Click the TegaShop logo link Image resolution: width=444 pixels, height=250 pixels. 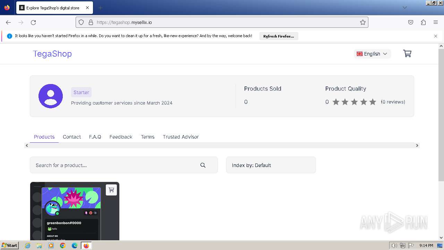[52, 54]
